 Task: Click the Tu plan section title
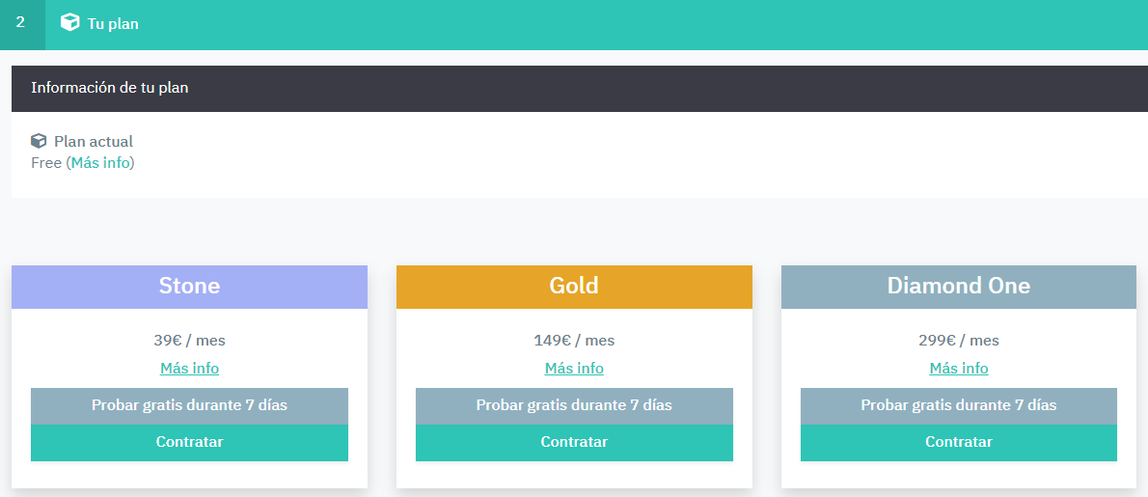tap(113, 23)
